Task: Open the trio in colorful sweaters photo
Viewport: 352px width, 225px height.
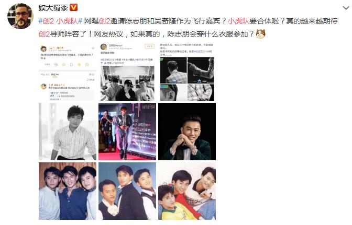Action: point(187,191)
